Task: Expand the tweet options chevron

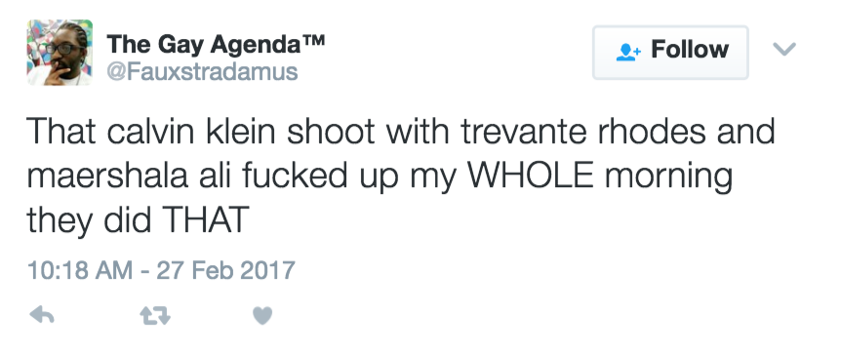Action: click(x=784, y=50)
